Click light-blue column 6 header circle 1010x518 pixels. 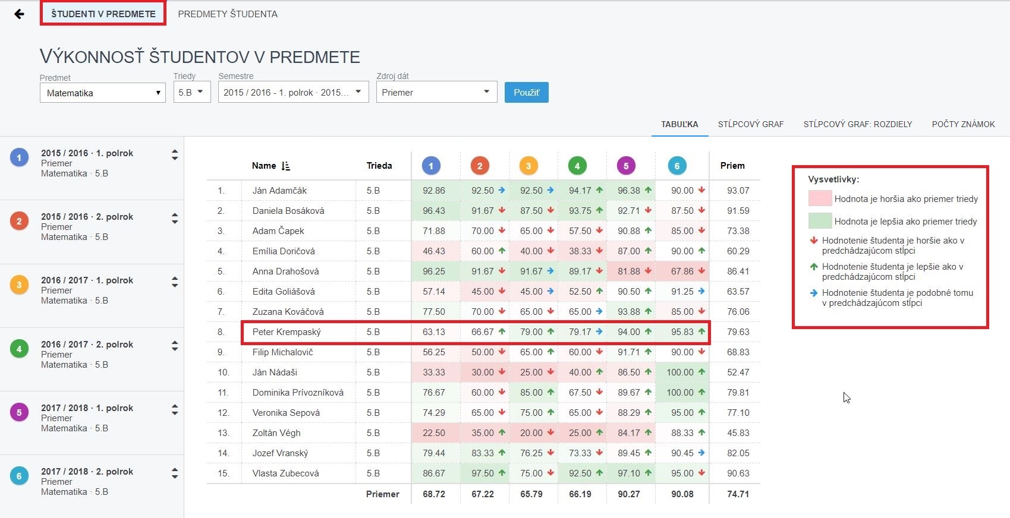pyautogui.click(x=677, y=166)
